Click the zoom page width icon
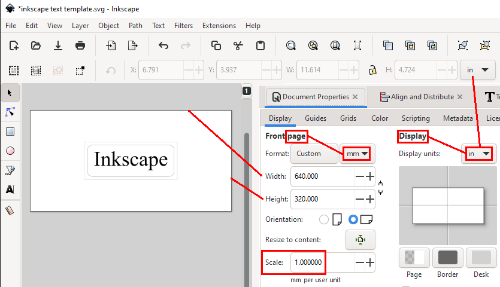Viewport: 500px width, 287px height. (357, 45)
